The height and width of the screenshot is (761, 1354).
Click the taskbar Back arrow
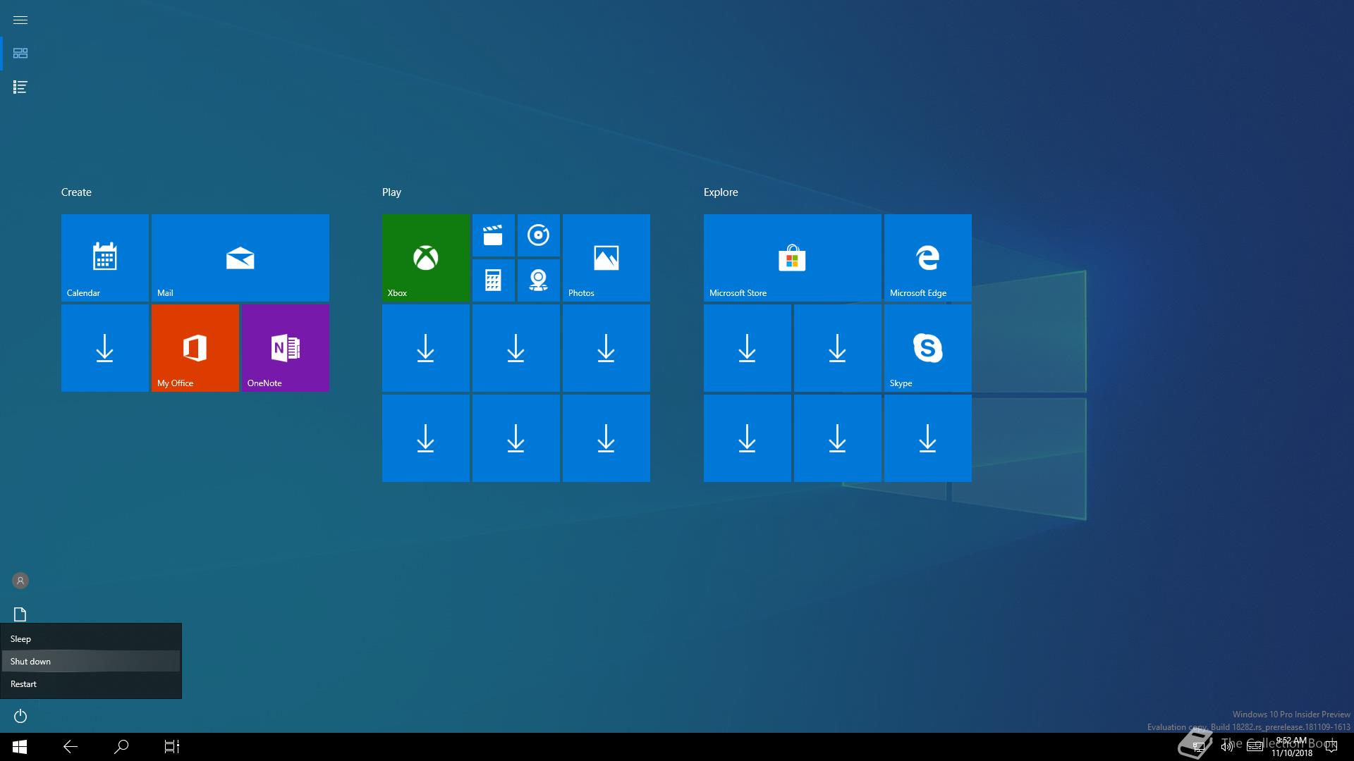(x=71, y=747)
